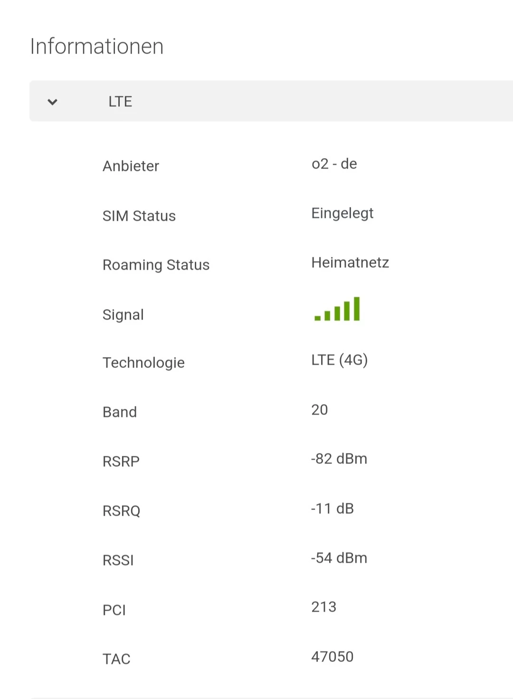Select the SIM Status label
Screen dimensions: 513x699
pos(139,216)
